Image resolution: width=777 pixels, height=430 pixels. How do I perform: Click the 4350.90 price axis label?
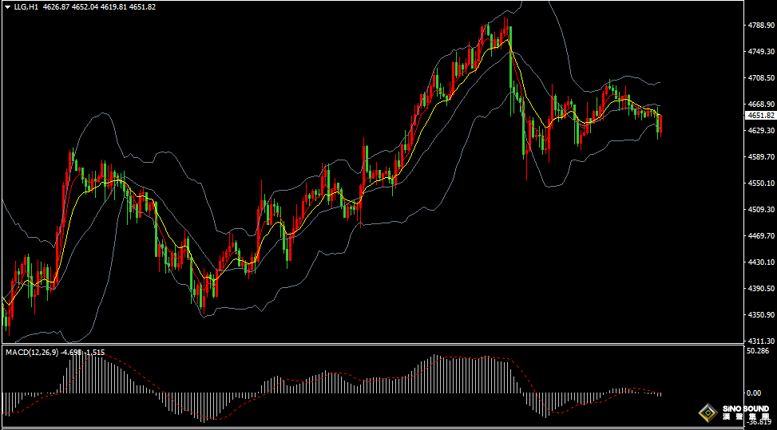[x=761, y=315]
